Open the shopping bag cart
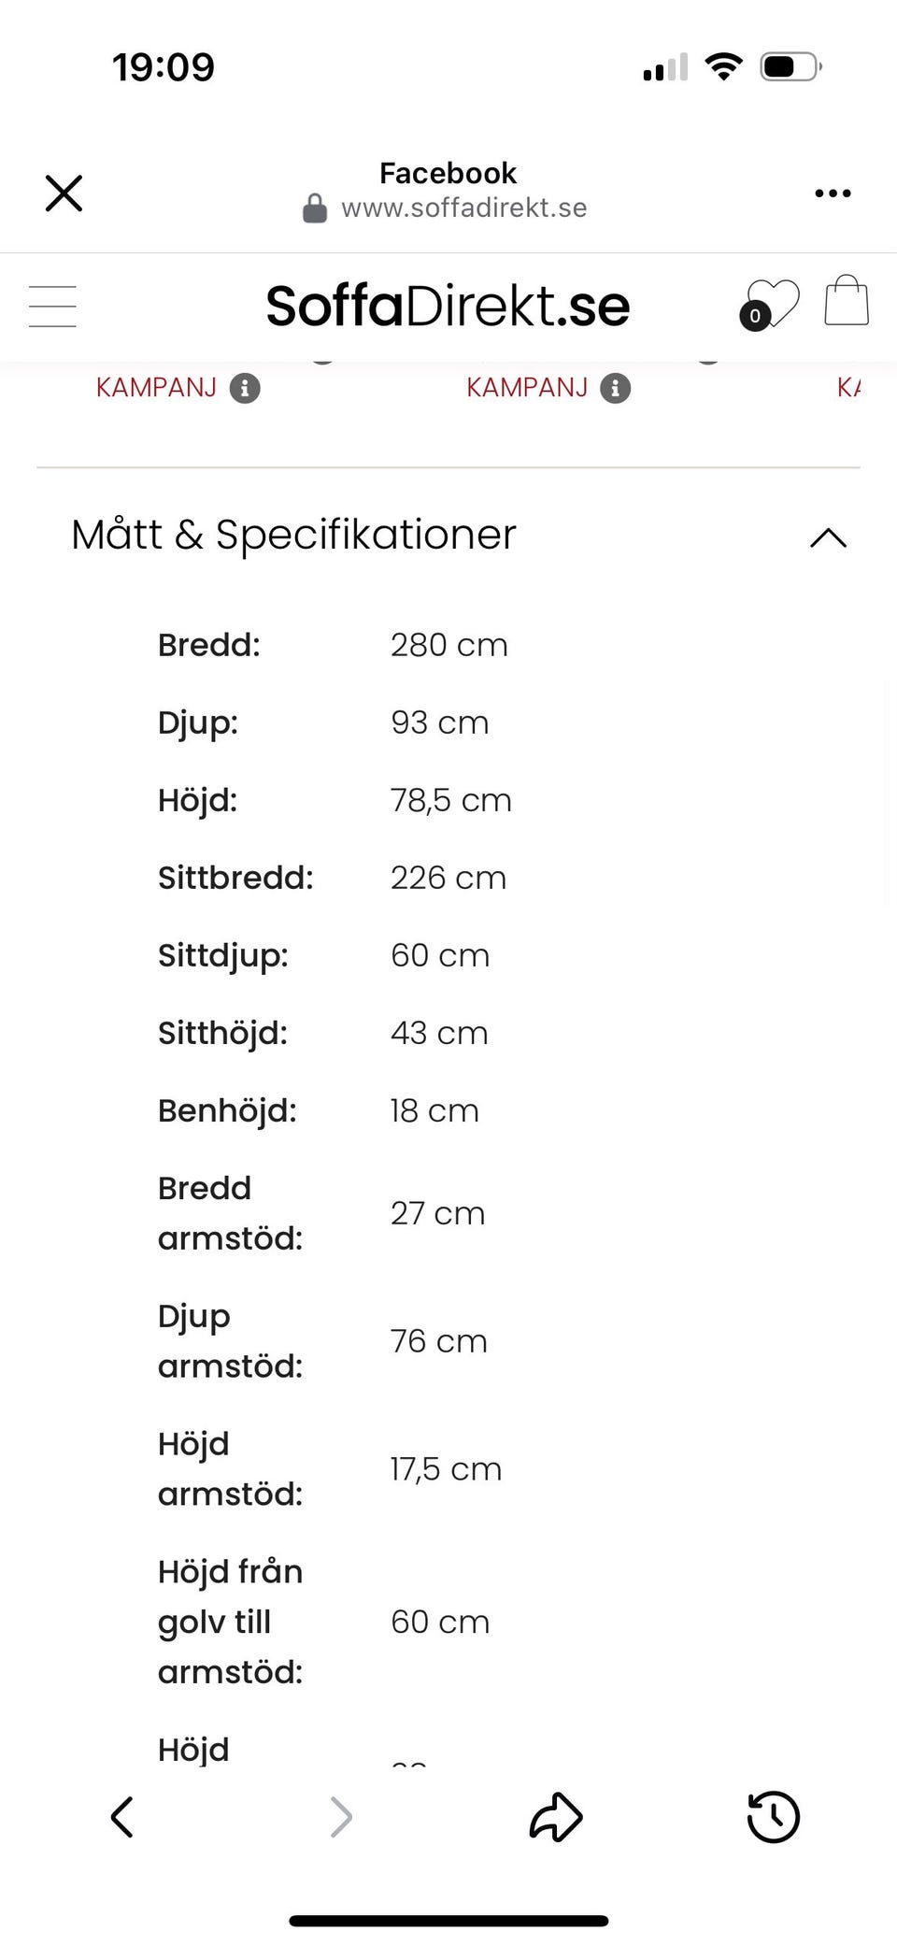Image resolution: width=897 pixels, height=1945 pixels. [847, 301]
